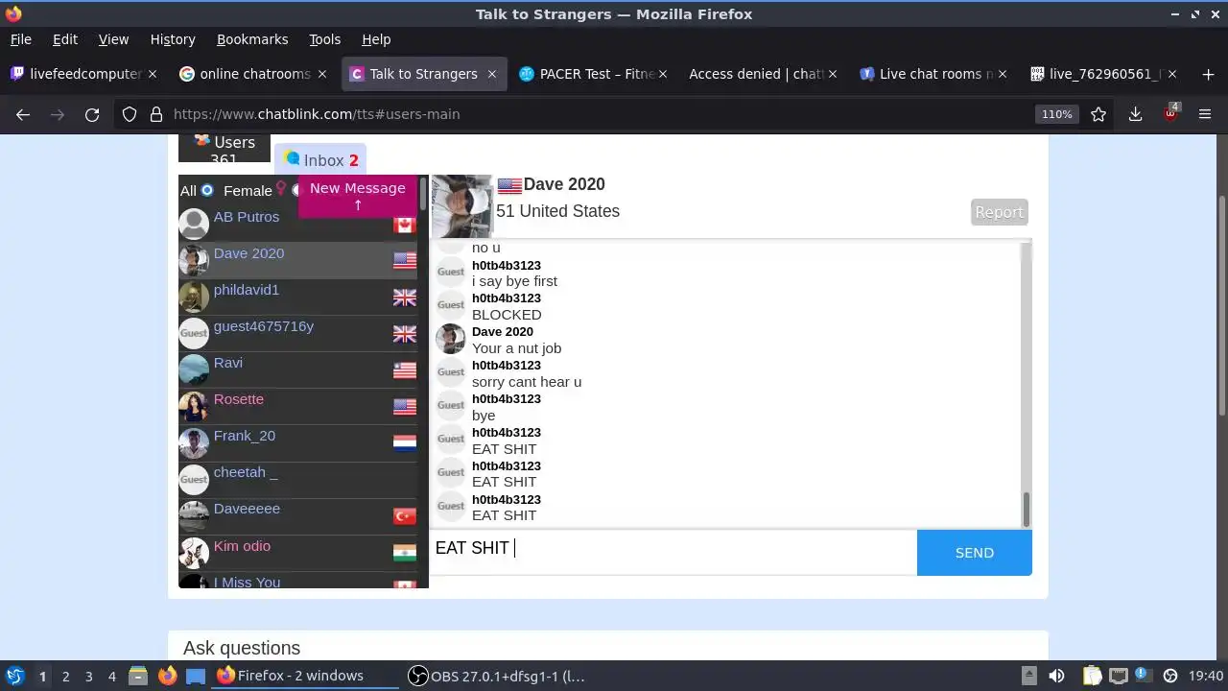Click the chat conversation scrollbar thumb
This screenshot has height=691, width=1228.
pos(1027,510)
